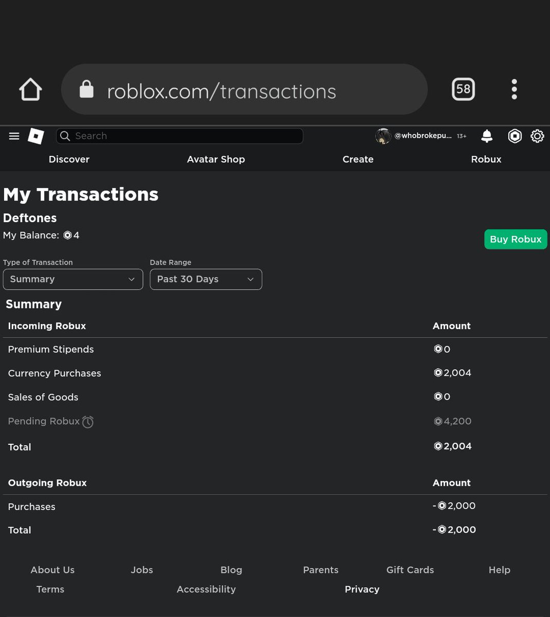Click the 13+ age label
The height and width of the screenshot is (617, 550).
point(462,136)
